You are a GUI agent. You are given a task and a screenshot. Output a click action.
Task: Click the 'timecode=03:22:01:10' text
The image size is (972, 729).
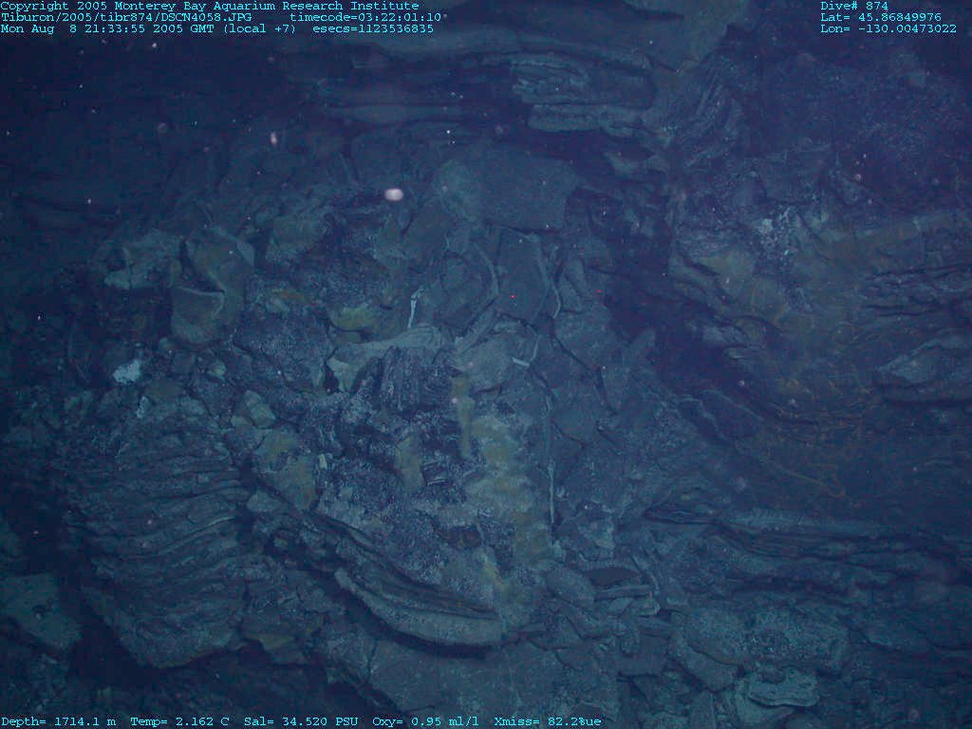[365, 17]
